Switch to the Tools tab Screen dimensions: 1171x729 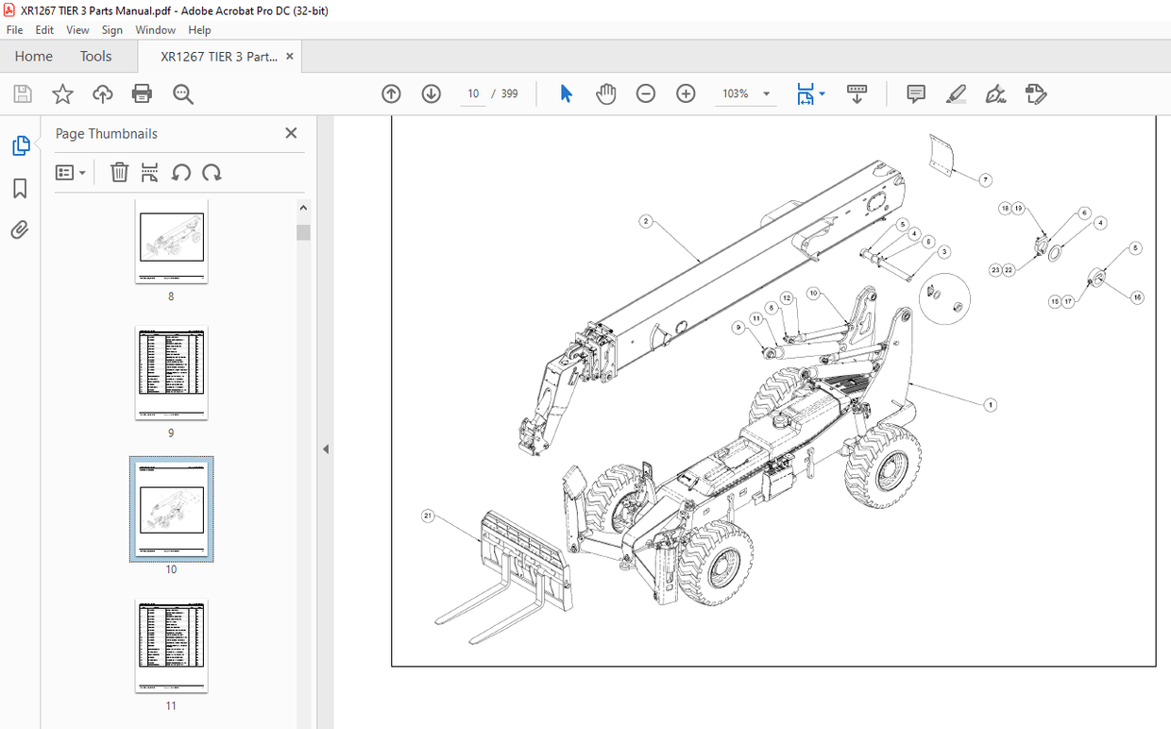pyautogui.click(x=95, y=56)
